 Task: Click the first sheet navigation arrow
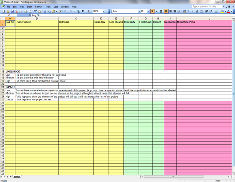pyautogui.click(x=1, y=177)
